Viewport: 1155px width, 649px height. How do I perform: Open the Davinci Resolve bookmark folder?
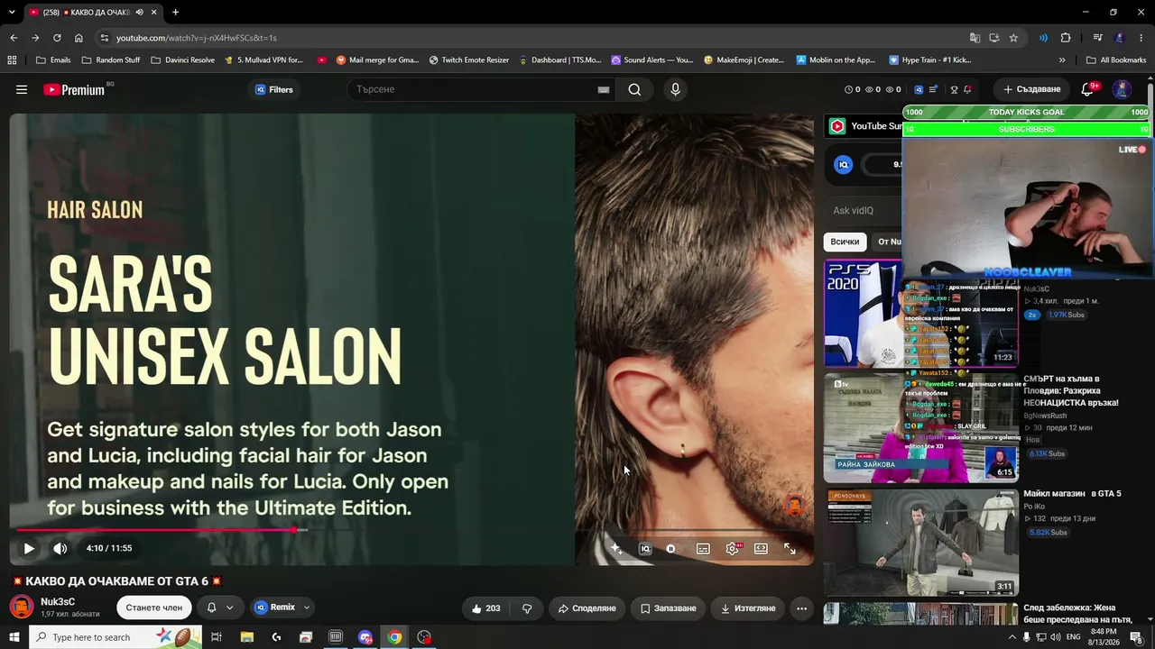pos(183,60)
